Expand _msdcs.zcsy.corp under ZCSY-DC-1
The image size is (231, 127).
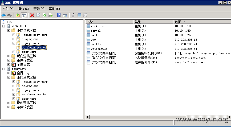[14, 35]
